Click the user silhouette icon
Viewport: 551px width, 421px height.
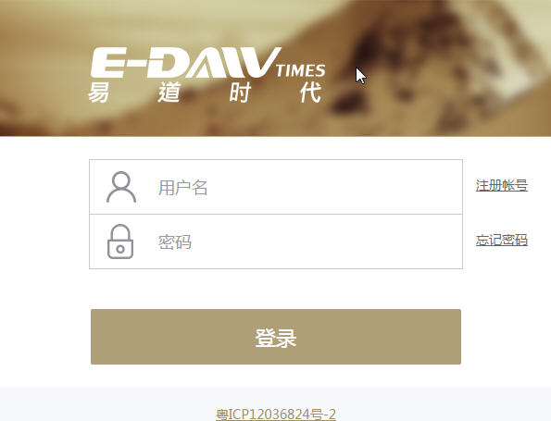pos(121,187)
